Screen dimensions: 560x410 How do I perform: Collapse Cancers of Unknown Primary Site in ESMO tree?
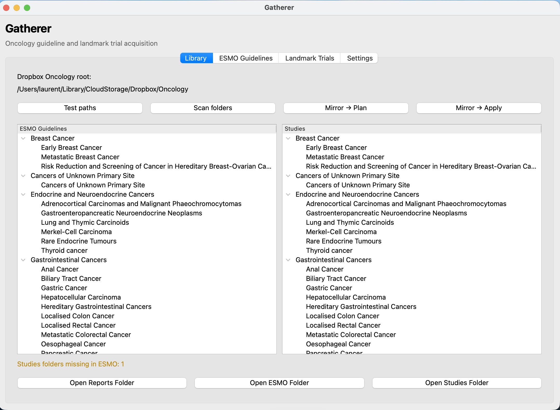tap(23, 176)
